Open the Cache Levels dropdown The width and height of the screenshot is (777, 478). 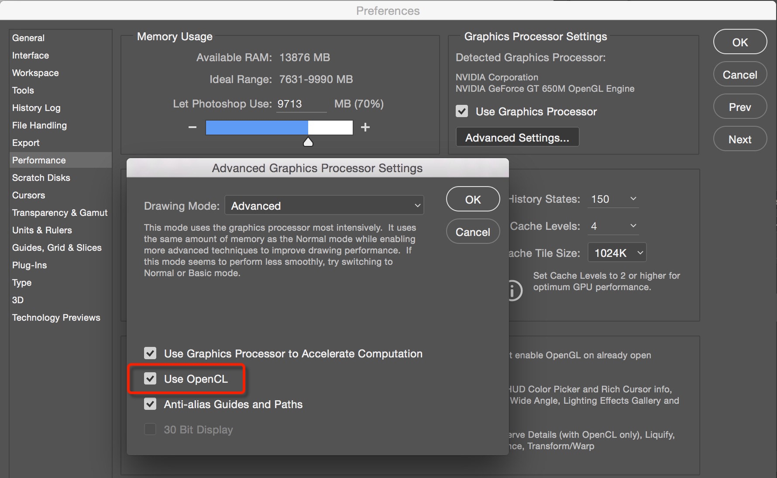613,226
